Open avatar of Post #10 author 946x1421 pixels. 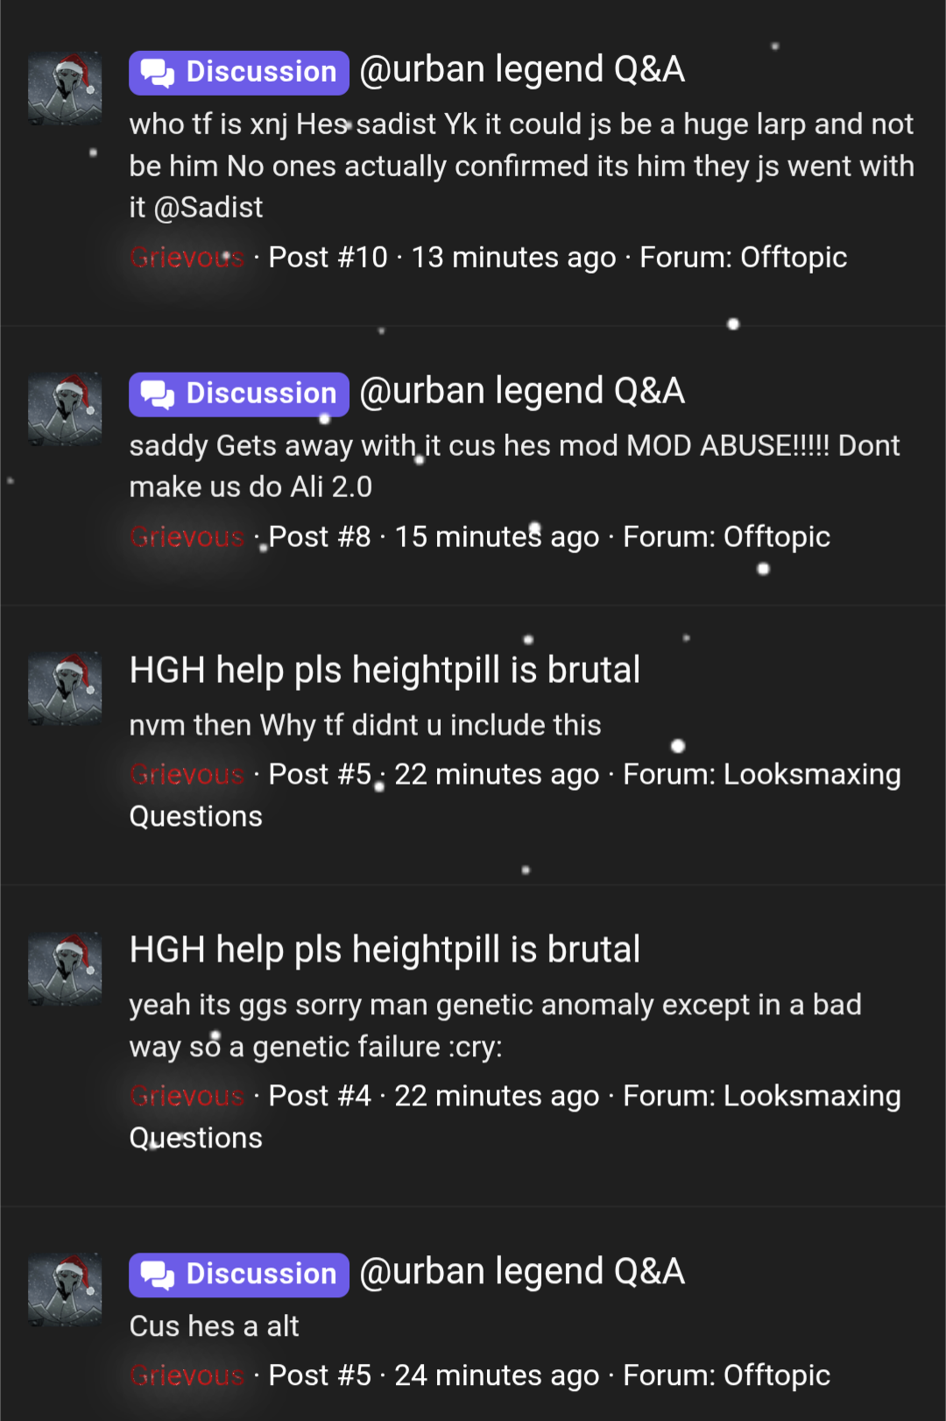[x=65, y=89]
